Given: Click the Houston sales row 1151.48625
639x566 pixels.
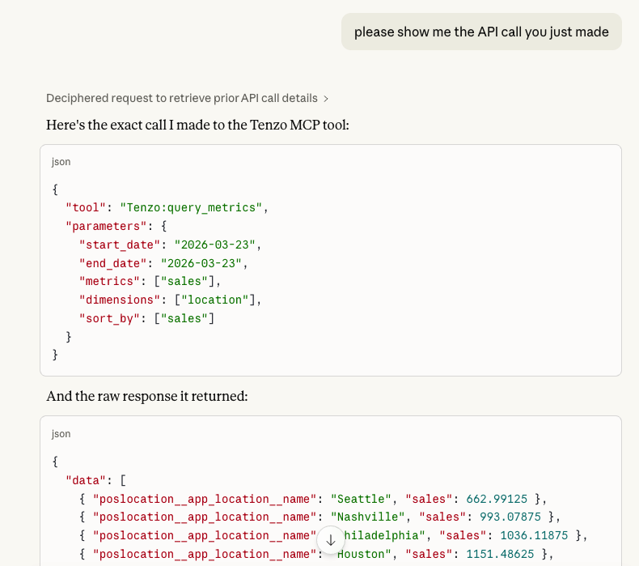Looking at the screenshot, I should (x=316, y=554).
